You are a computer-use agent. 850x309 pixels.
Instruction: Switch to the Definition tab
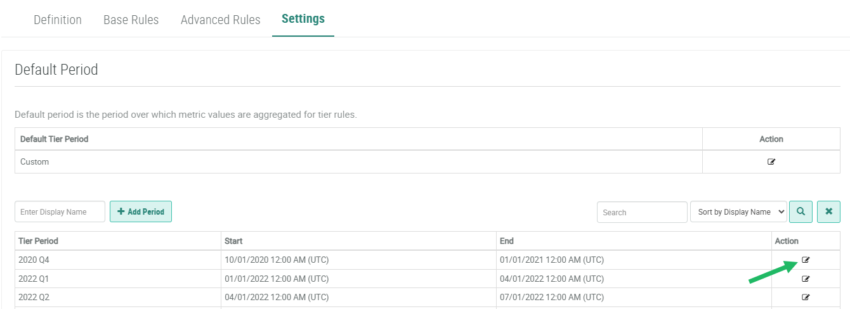coord(58,20)
